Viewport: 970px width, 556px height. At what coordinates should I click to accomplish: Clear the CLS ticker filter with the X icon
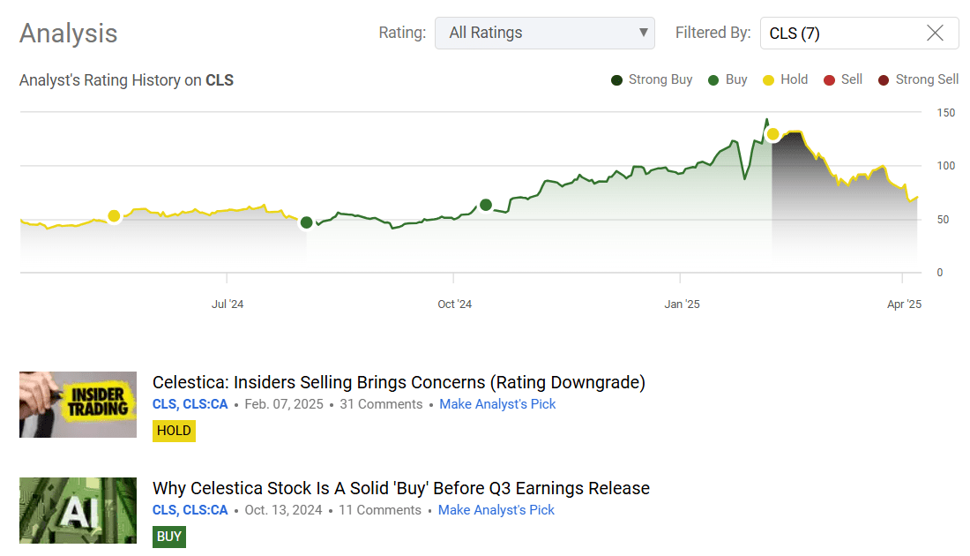point(935,33)
